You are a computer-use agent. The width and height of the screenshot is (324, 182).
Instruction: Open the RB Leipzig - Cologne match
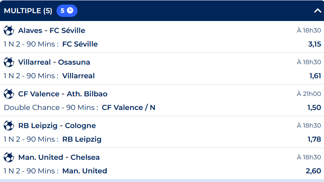57,126
